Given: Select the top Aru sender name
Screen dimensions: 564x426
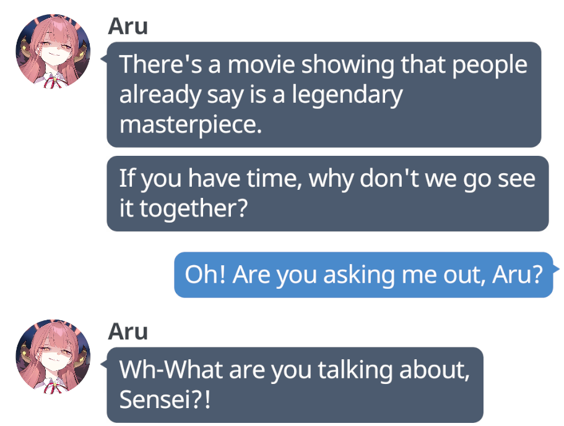Looking at the screenshot, I should 128,26.
